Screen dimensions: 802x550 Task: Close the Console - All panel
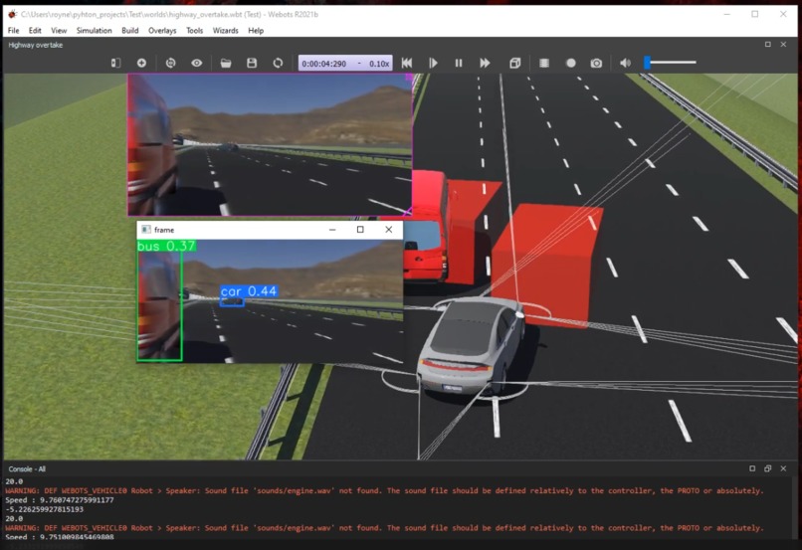coord(783,468)
